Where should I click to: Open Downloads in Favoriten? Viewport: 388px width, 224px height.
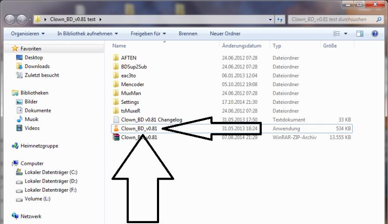click(37, 66)
